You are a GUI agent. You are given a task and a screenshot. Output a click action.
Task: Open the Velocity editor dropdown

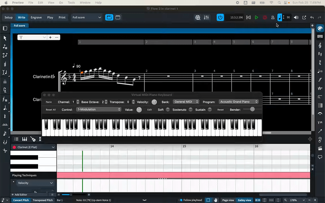[x=35, y=183]
